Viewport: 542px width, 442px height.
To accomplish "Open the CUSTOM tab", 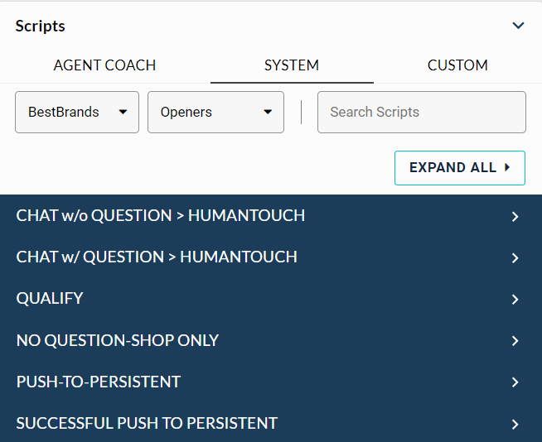I will 457,65.
